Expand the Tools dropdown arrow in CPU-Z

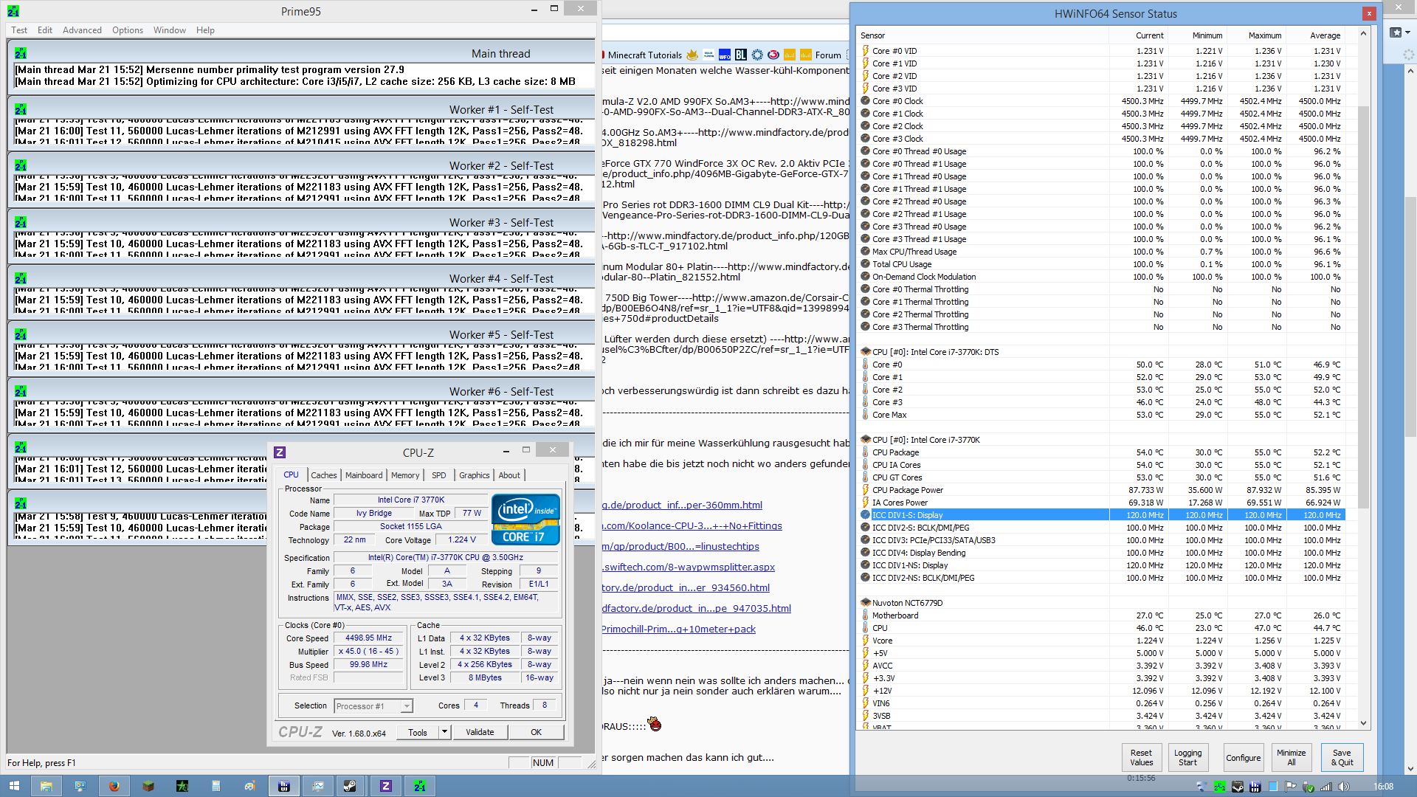pyautogui.click(x=444, y=732)
